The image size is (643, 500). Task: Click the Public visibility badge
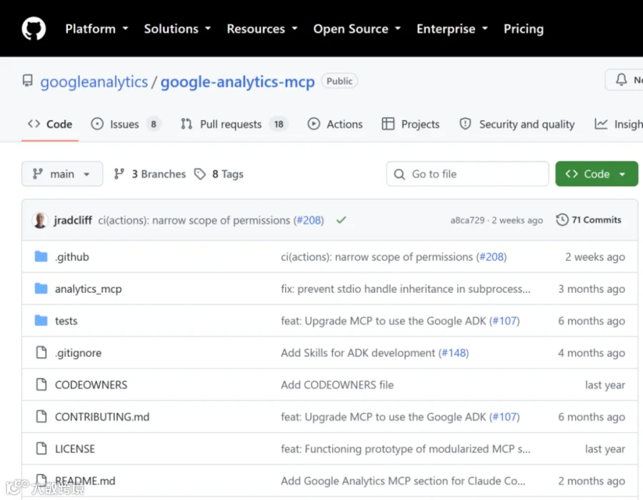(x=339, y=81)
